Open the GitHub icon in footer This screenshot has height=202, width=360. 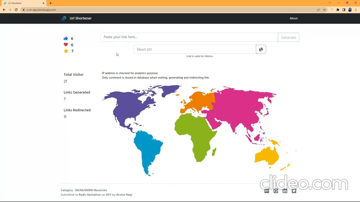tap(276, 191)
